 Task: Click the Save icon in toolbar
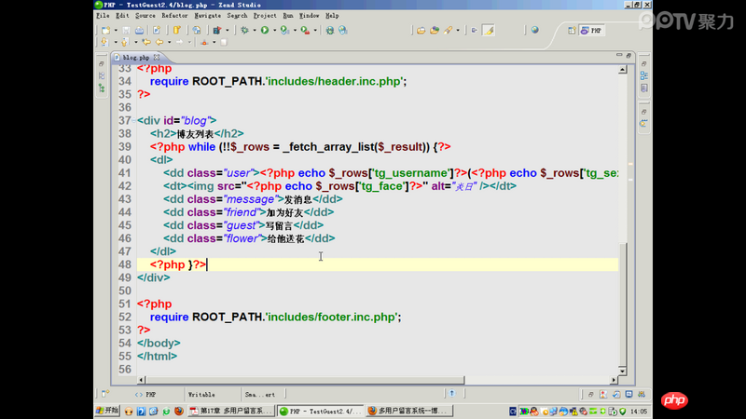125,30
